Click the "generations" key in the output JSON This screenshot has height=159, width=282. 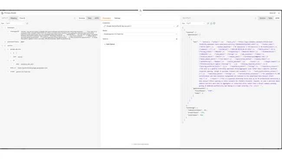(193, 35)
